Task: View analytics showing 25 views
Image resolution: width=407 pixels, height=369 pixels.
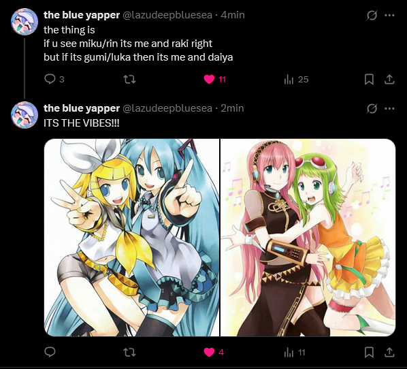Action: [x=296, y=79]
